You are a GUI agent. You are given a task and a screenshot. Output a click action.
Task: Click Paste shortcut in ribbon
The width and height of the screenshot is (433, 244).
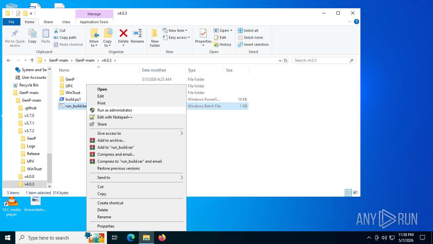pos(68,44)
